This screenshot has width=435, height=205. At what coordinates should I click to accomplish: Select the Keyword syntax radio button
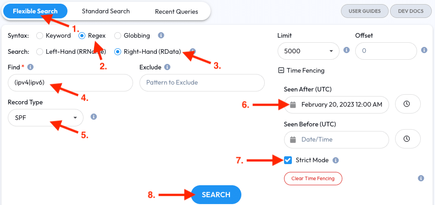tap(40, 35)
